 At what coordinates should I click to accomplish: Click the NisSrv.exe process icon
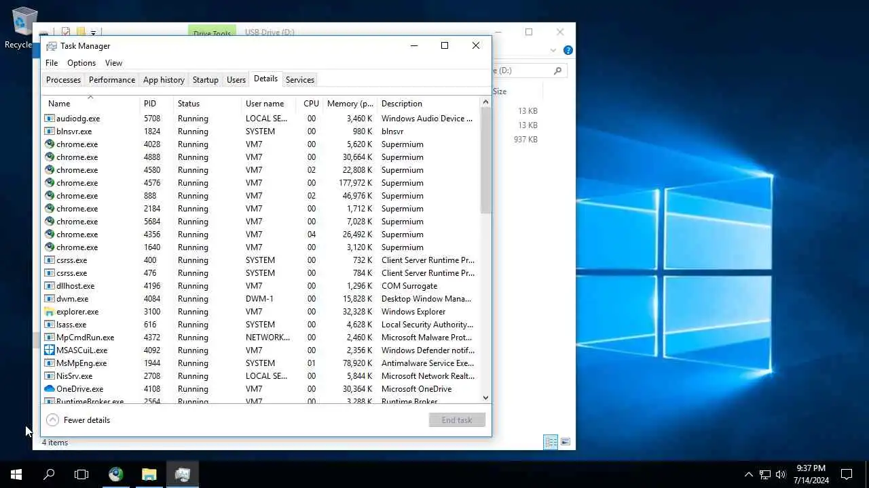click(x=50, y=376)
